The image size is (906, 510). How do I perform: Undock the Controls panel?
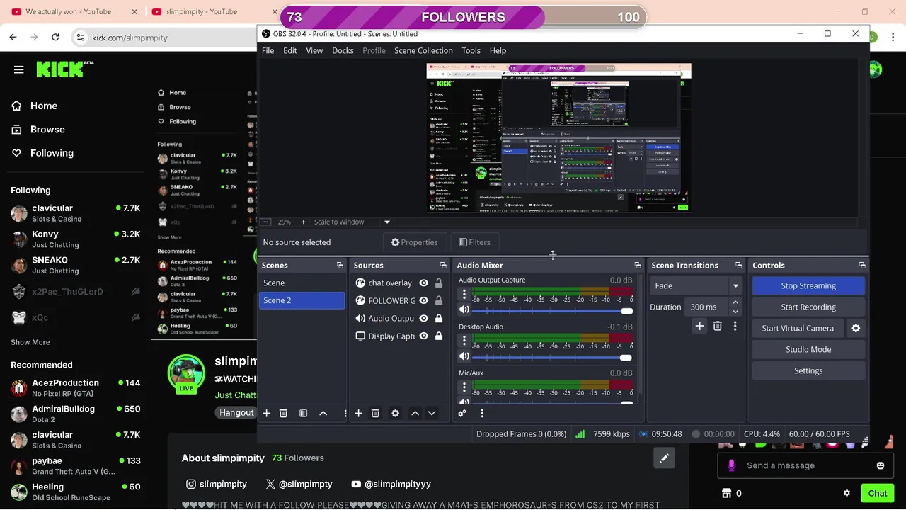point(862,265)
